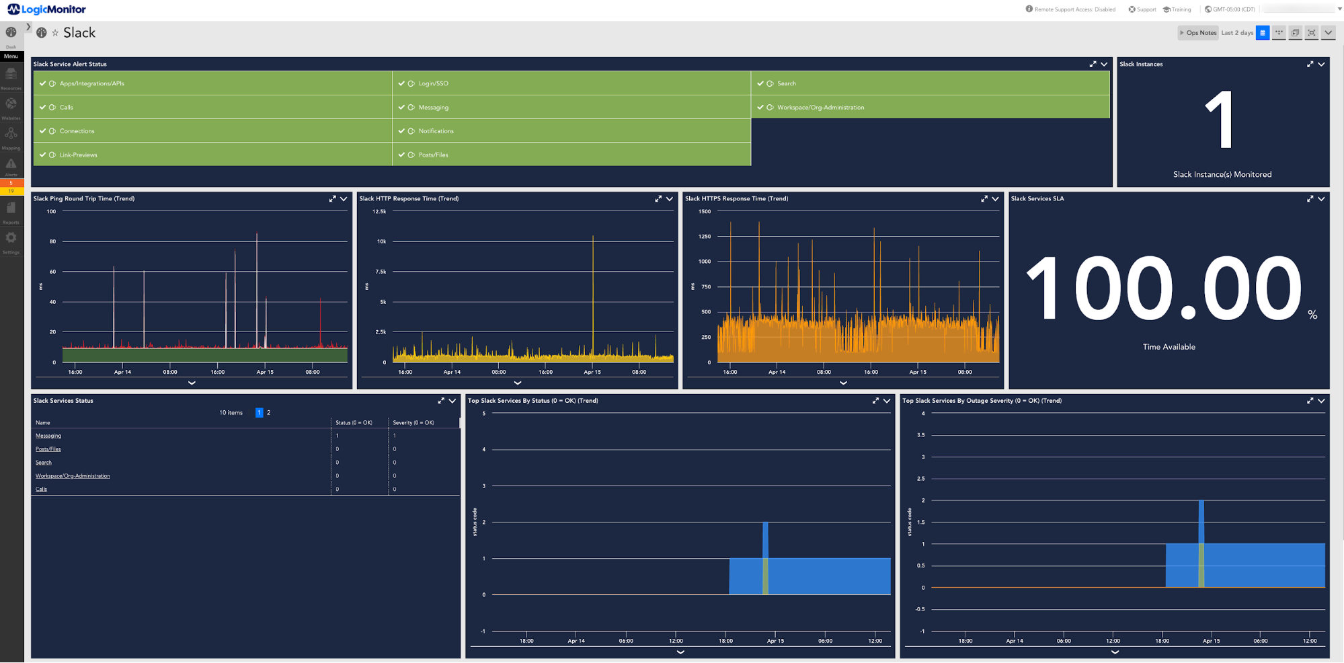Open the time range calendar picker

pos(1263,33)
